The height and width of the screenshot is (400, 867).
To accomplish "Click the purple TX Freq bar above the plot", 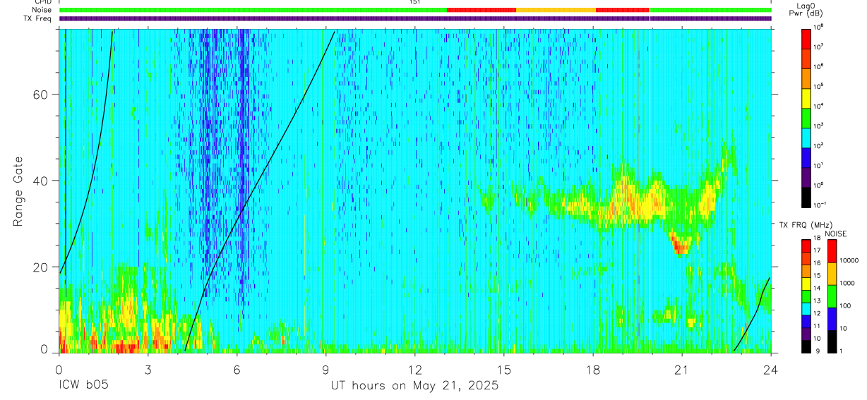I will point(415,18).
